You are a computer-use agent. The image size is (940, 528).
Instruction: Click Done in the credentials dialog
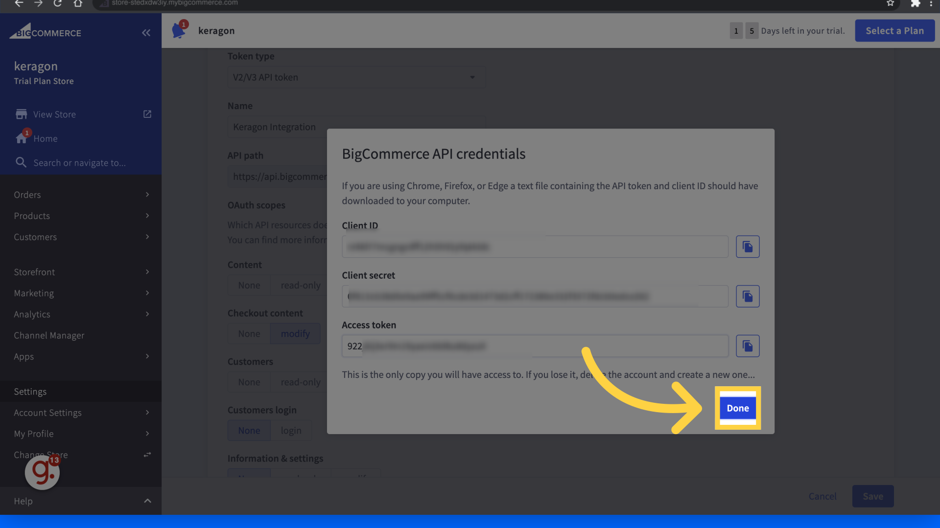point(738,408)
